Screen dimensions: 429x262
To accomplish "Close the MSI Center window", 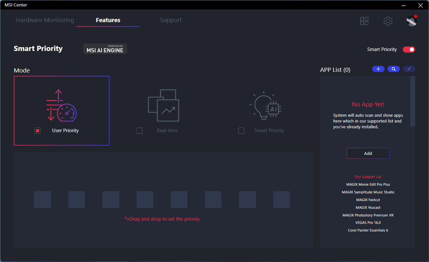I will pos(421,5).
